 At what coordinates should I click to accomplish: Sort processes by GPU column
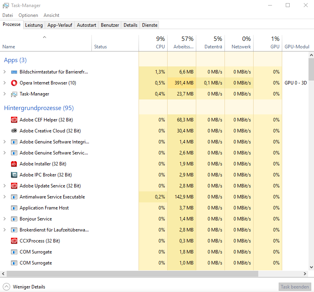(x=268, y=43)
